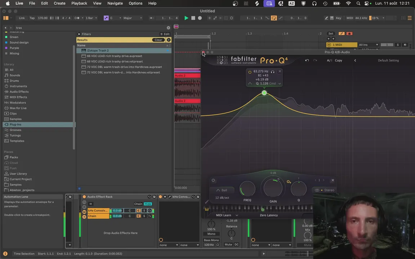Open the MIDI Learn dropdown in Pro-Q 4

pyautogui.click(x=227, y=215)
